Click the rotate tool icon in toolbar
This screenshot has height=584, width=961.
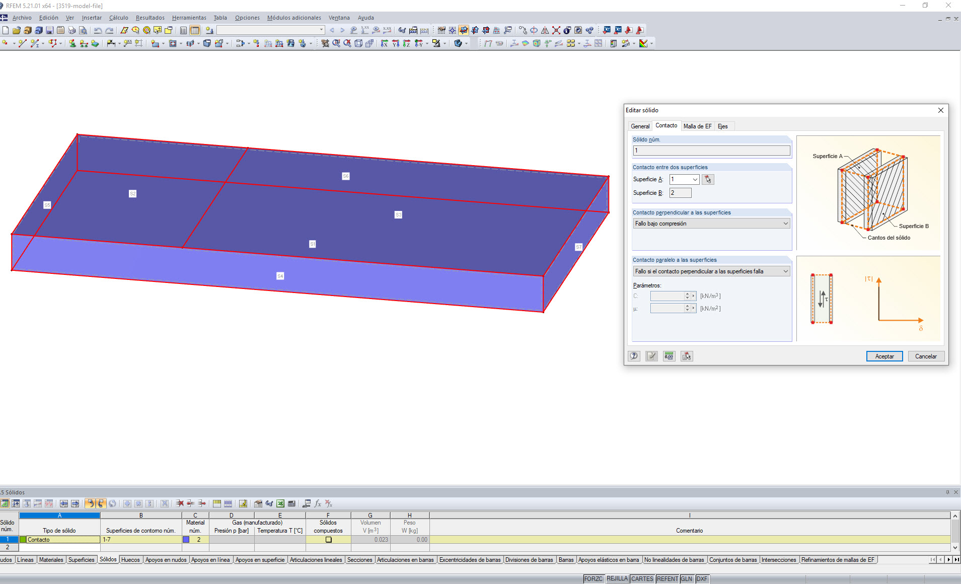[534, 30]
